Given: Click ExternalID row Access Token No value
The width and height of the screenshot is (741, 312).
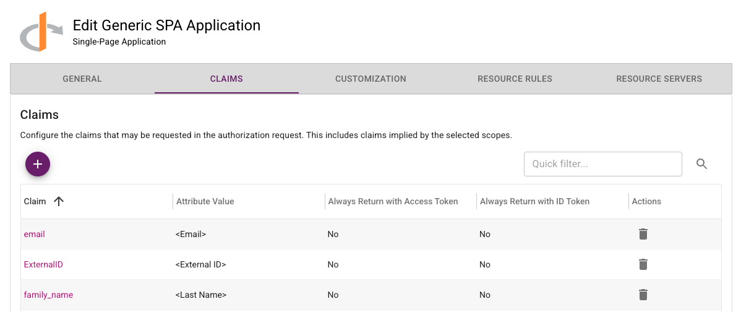Looking at the screenshot, I should click(333, 265).
